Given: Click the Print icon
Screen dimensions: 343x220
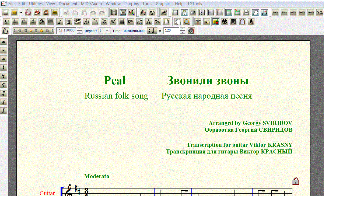Looking at the screenshot, I should point(37,12).
